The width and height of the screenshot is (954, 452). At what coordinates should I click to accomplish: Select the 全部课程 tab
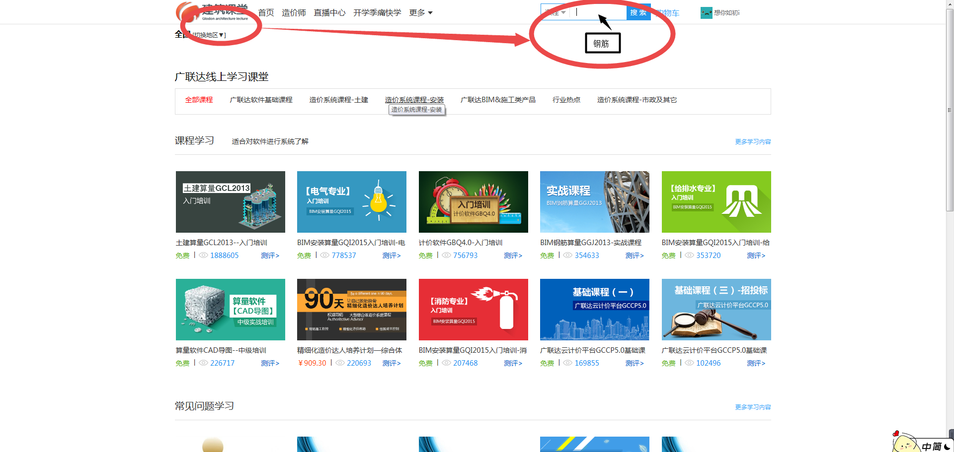point(199,100)
